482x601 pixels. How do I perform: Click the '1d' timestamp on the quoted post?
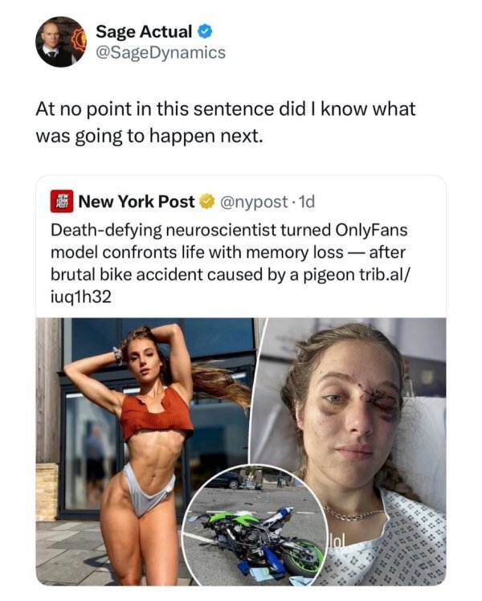click(309, 202)
